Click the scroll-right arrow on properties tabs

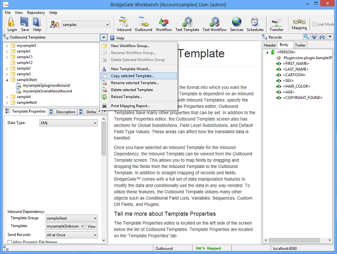pyautogui.click(x=105, y=111)
